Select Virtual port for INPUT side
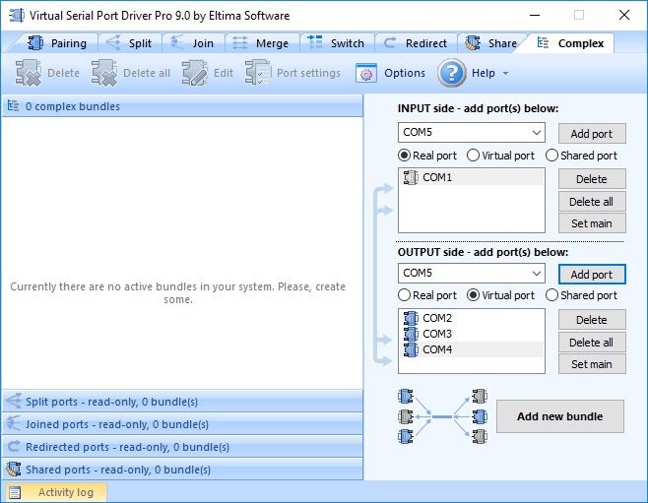Image resolution: width=648 pixels, height=503 pixels. 500,156
